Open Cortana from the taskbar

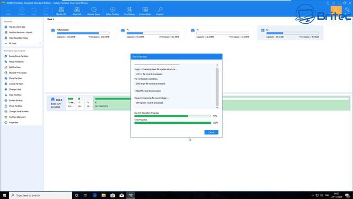tap(77, 195)
